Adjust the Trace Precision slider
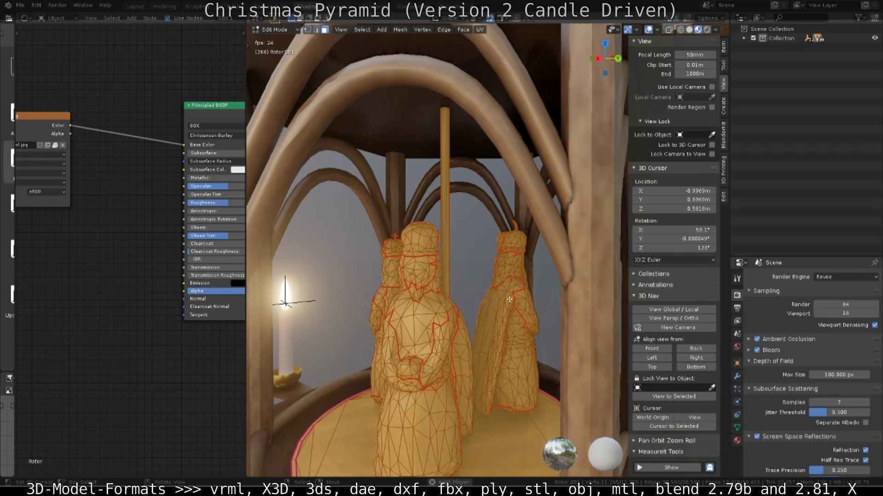The image size is (883, 496). point(839,471)
